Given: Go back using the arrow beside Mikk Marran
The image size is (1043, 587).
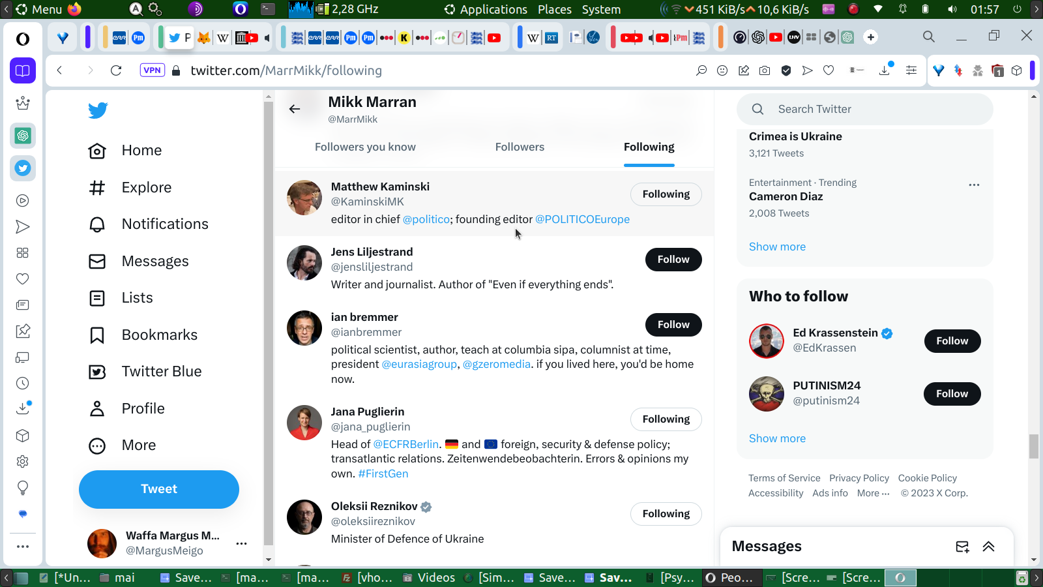Looking at the screenshot, I should point(295,109).
